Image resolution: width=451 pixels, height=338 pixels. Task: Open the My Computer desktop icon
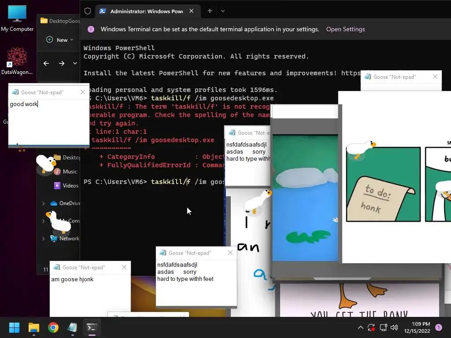tap(17, 18)
